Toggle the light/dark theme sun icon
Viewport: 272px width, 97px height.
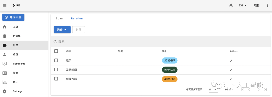click(x=231, y=5)
